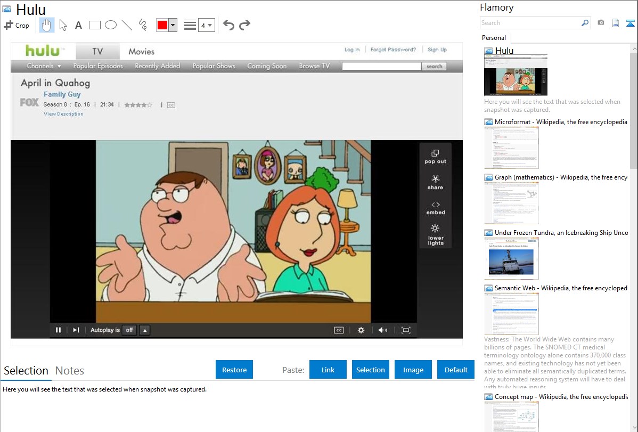
Task: Choose the text annotation tool
Action: (x=78, y=25)
